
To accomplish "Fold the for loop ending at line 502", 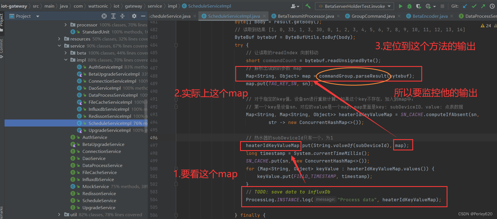I will (176, 184).
